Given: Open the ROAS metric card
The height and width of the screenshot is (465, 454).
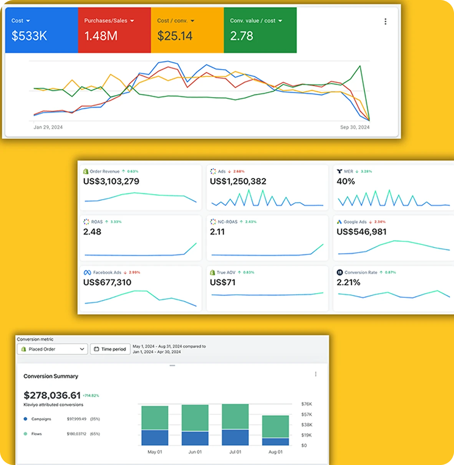Looking at the screenshot, I should click(141, 238).
